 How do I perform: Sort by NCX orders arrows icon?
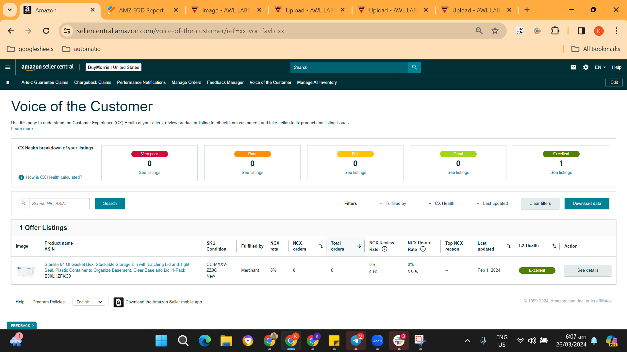coord(321,246)
